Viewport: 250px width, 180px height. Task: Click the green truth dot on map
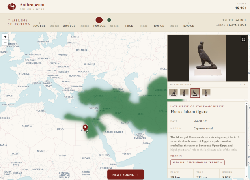pyautogui.click(x=86, y=131)
